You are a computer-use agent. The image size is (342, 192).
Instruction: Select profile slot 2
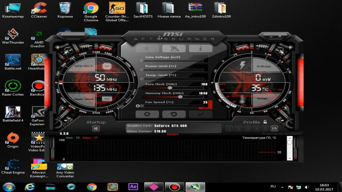point(238,129)
